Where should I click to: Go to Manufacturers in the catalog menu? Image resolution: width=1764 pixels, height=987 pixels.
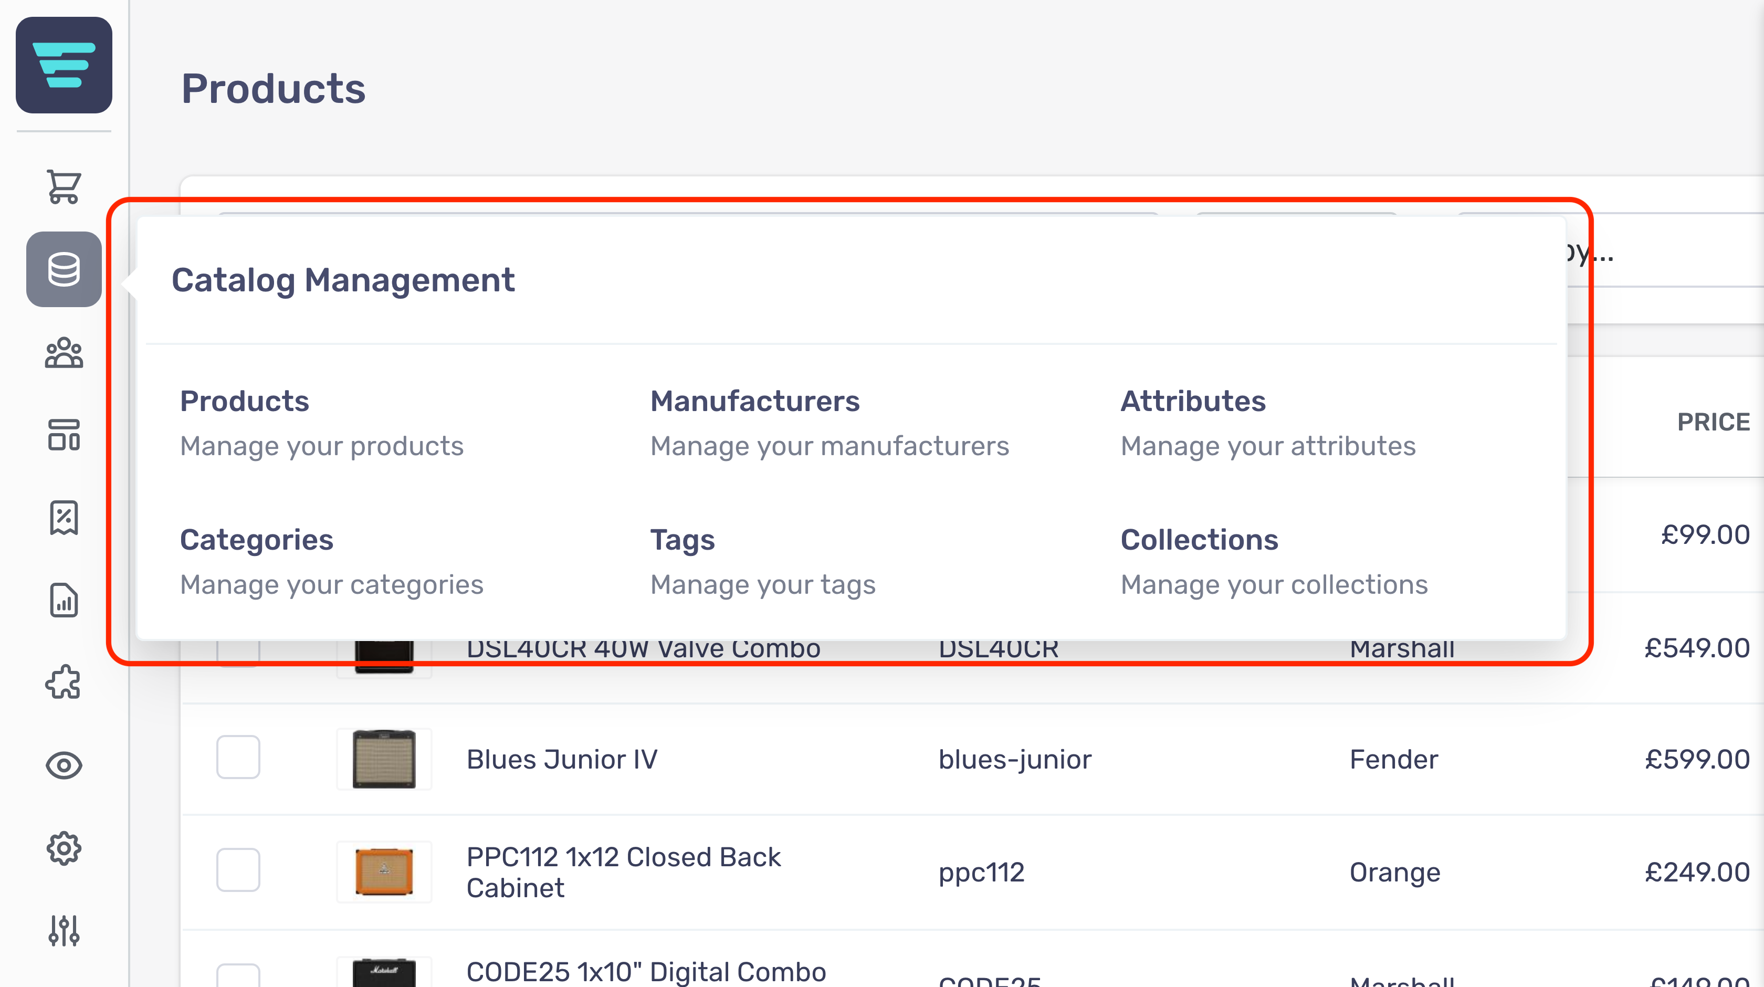829,422
